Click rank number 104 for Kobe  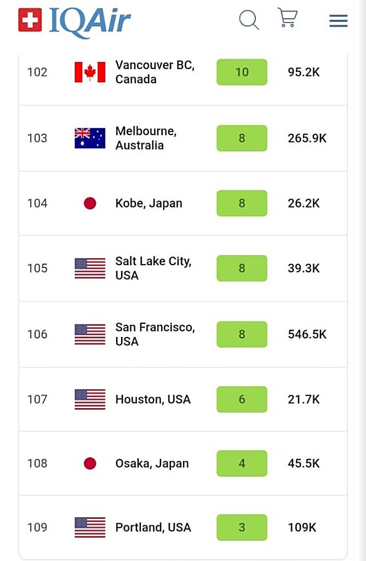(x=37, y=203)
